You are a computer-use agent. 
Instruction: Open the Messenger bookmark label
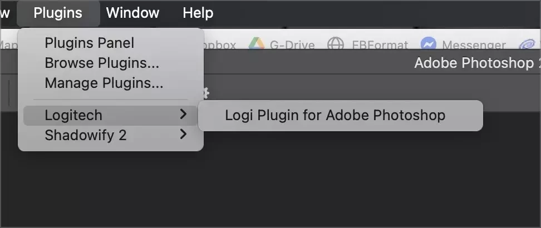pyautogui.click(x=474, y=45)
